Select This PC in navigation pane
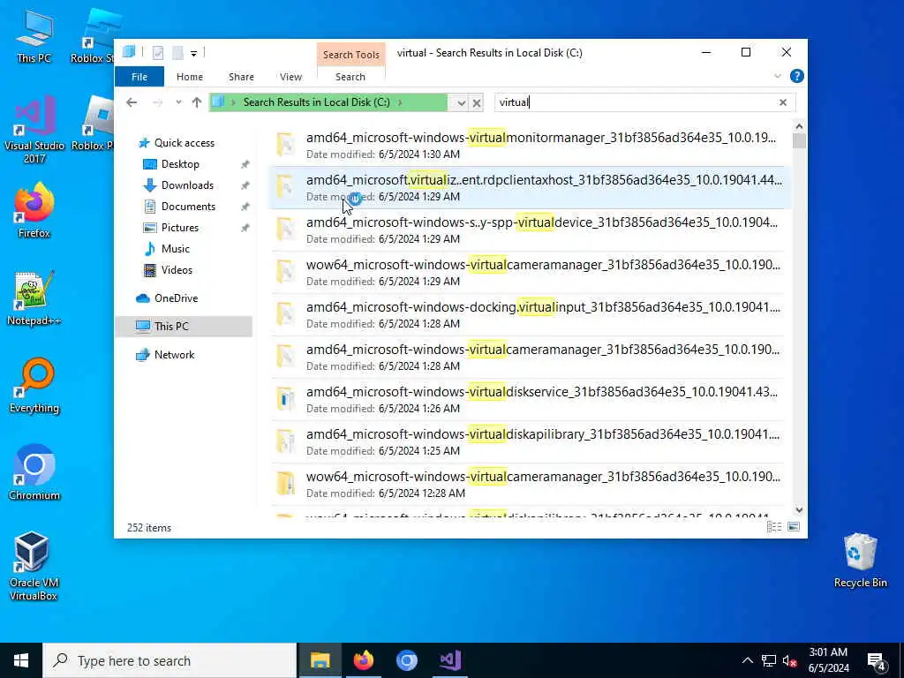The height and width of the screenshot is (678, 904). 184,327
